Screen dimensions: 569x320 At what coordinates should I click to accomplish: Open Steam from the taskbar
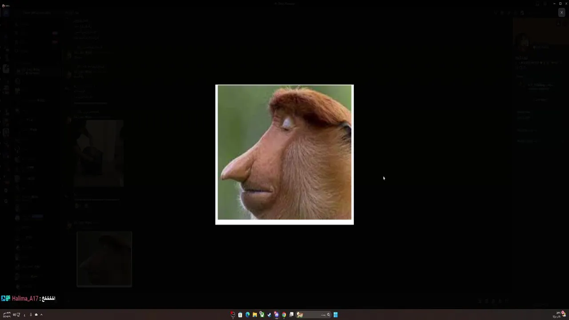269,315
